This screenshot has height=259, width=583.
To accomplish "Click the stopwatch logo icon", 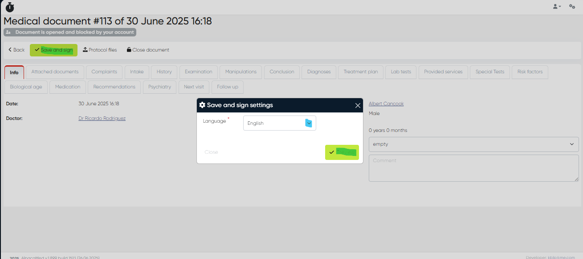I will tap(10, 7).
